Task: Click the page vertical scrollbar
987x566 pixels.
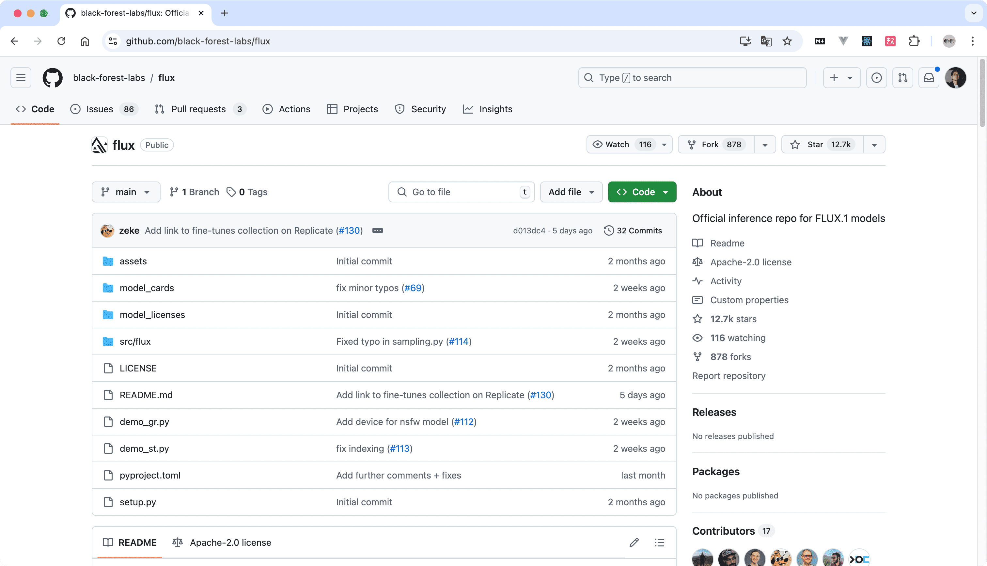Action: click(x=982, y=93)
